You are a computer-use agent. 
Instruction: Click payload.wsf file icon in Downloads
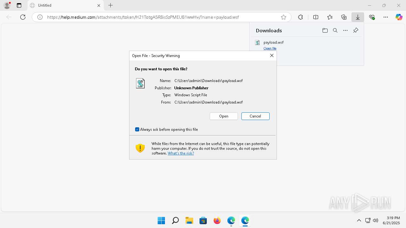pos(258,42)
